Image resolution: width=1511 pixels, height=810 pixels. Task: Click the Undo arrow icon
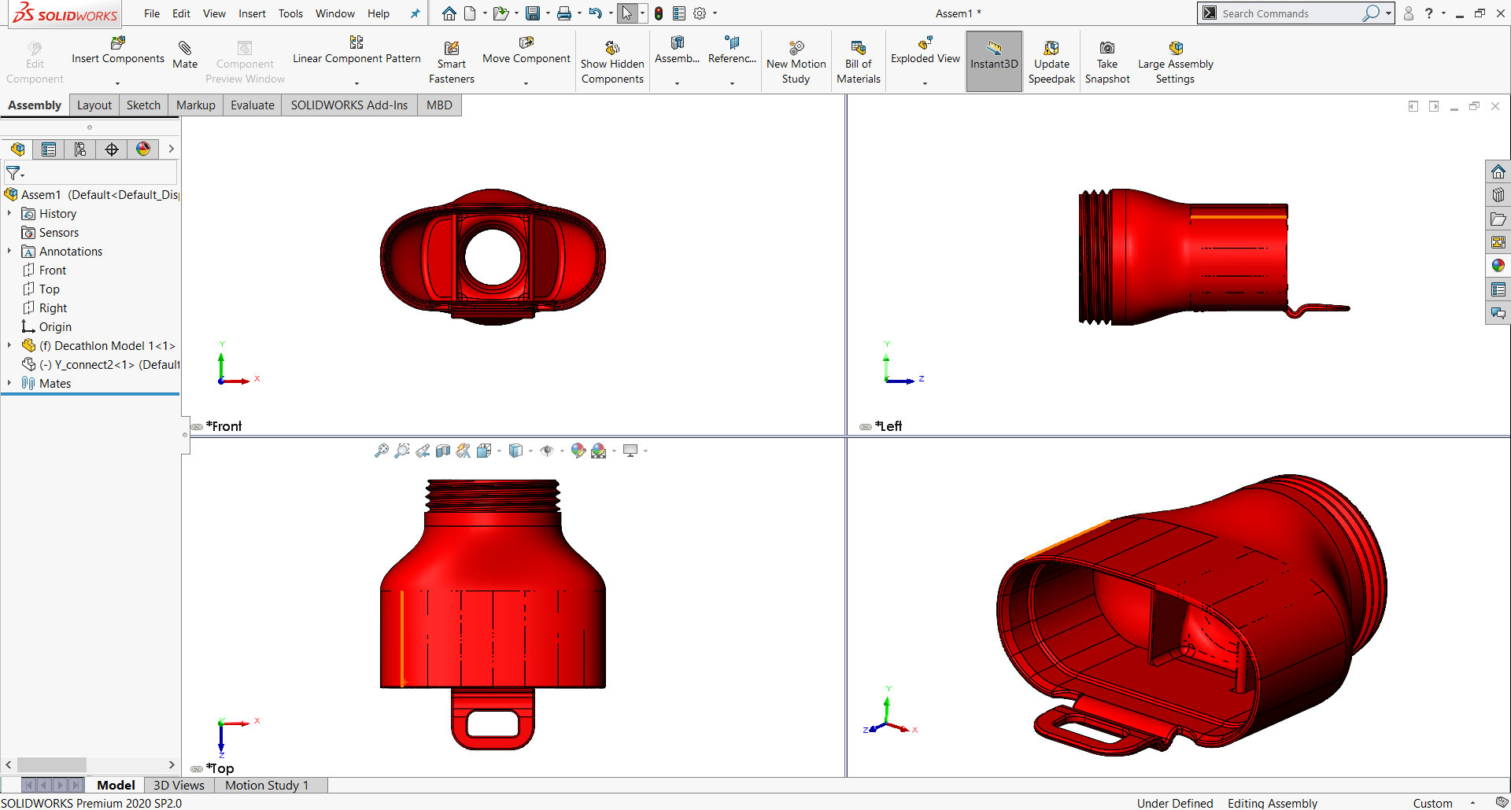click(x=595, y=13)
